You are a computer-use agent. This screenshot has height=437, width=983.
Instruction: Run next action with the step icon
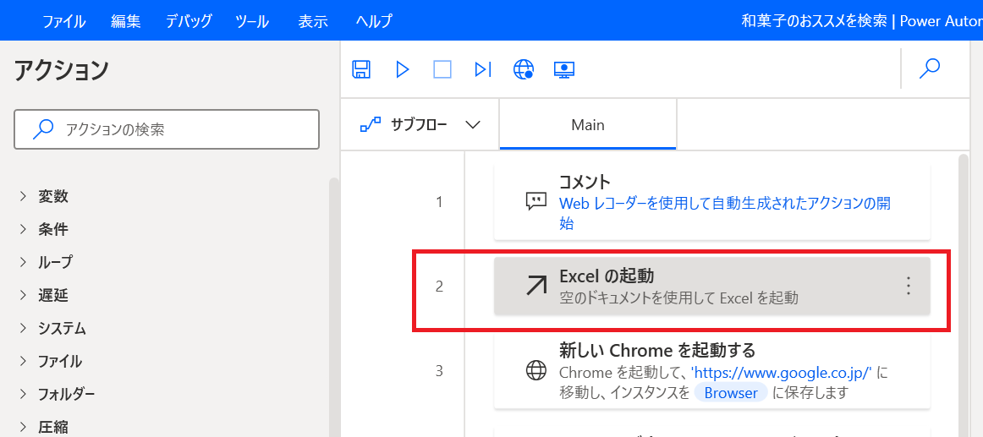click(483, 68)
